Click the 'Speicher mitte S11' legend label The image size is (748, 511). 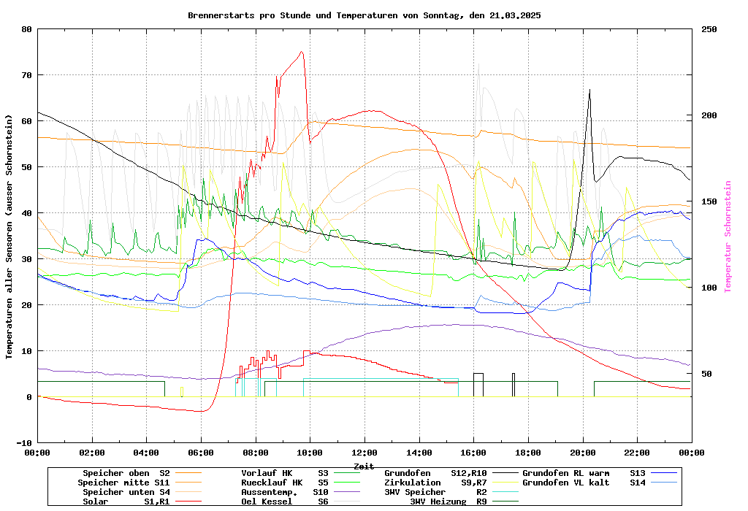(x=123, y=483)
